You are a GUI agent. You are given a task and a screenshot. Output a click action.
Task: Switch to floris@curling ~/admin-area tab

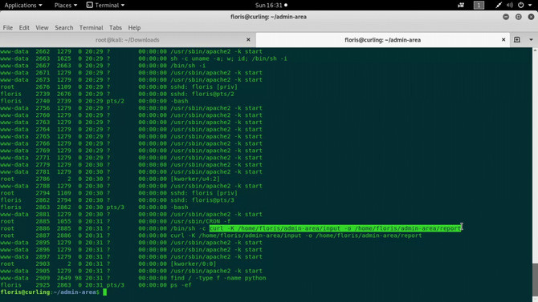tap(382, 40)
